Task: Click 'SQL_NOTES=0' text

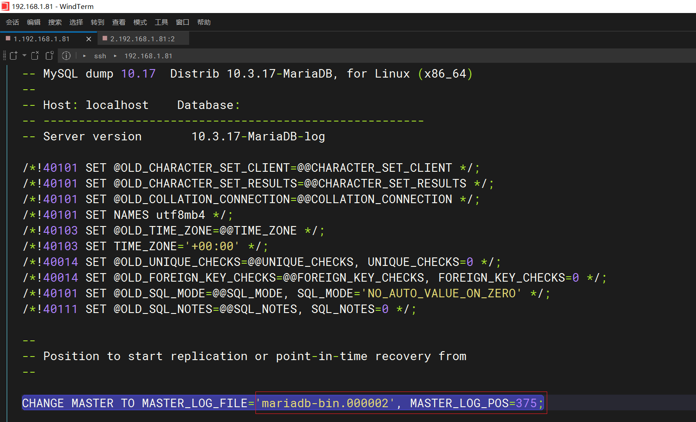Action: 350,309
